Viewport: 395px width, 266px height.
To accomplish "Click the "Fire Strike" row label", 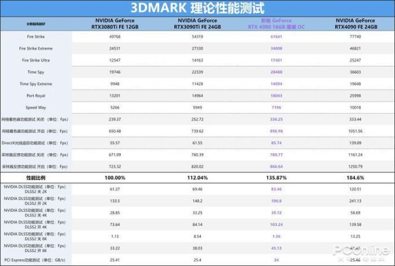I will pyautogui.click(x=36, y=36).
